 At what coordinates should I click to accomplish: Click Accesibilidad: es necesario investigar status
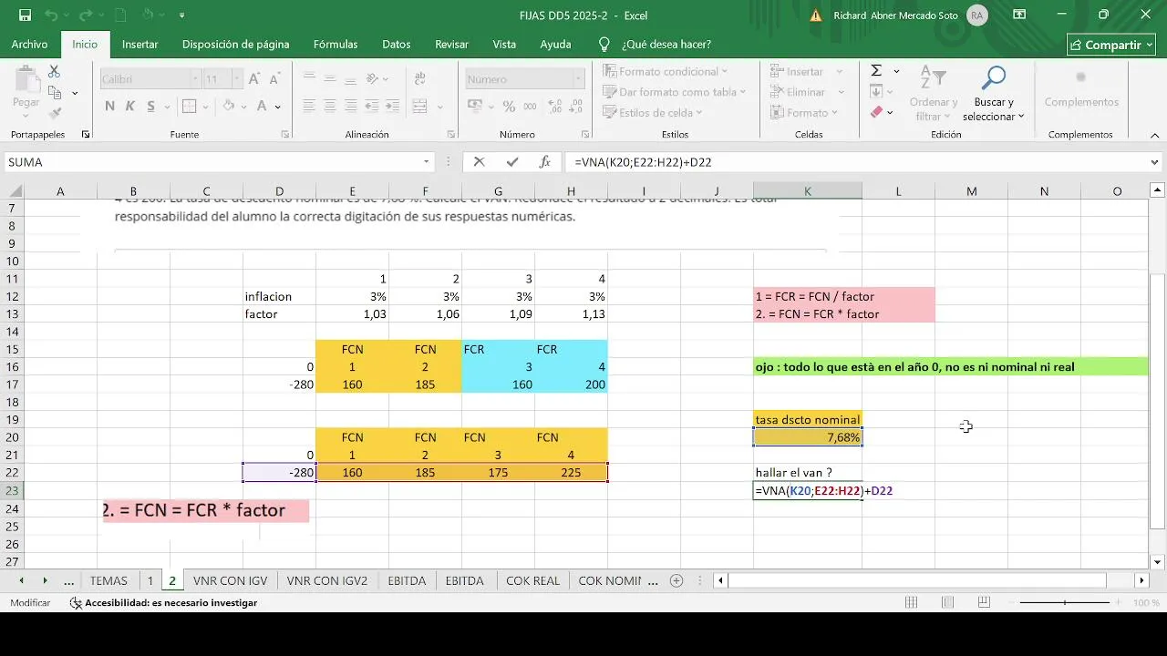[x=163, y=603]
